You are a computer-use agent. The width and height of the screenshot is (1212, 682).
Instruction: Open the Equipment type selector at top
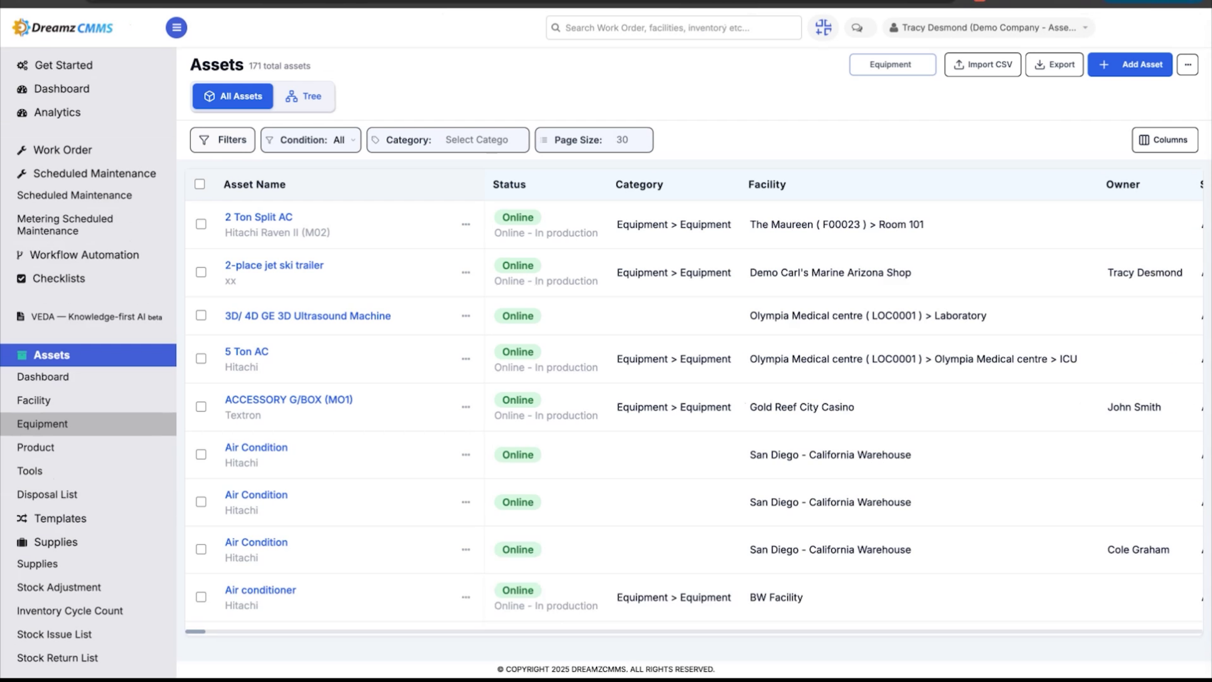892,65
